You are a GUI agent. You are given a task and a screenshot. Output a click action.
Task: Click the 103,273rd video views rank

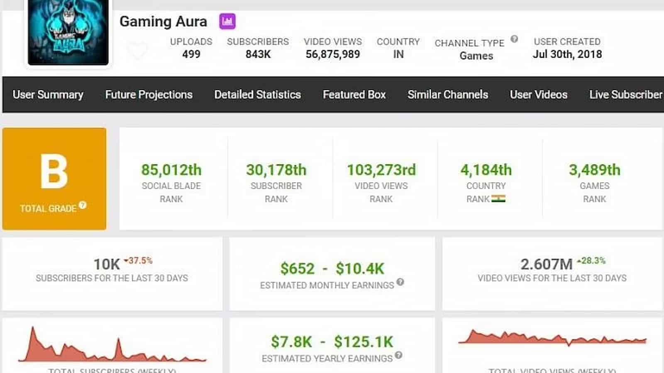[381, 170]
